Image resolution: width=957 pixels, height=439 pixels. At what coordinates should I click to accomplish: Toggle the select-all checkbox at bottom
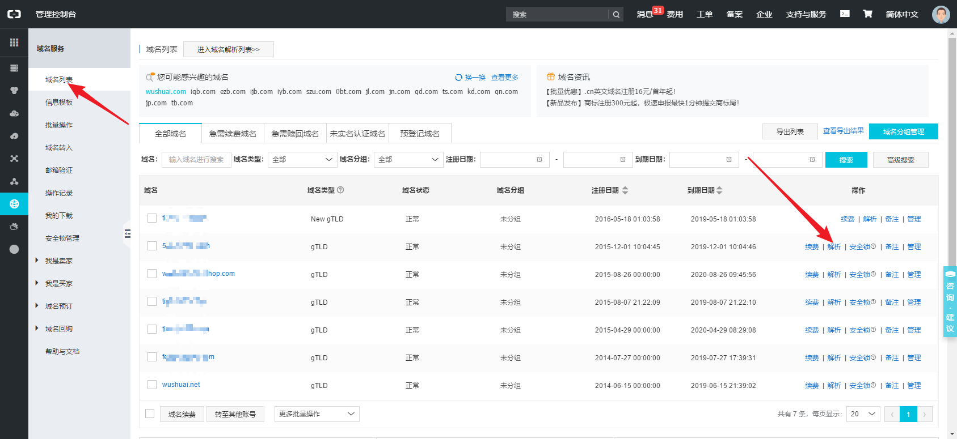point(150,414)
